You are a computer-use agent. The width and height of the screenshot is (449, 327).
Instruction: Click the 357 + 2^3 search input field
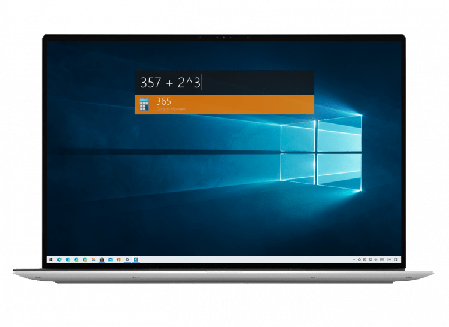[224, 83]
